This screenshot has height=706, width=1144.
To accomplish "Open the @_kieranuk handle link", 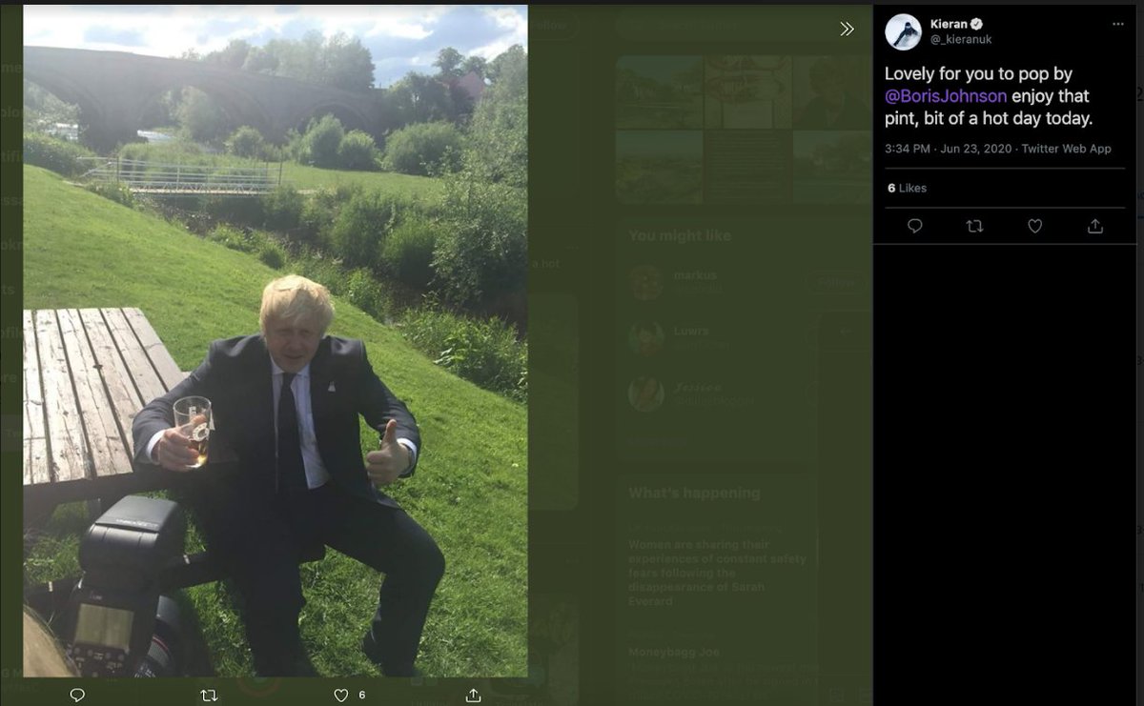I will click(x=961, y=40).
